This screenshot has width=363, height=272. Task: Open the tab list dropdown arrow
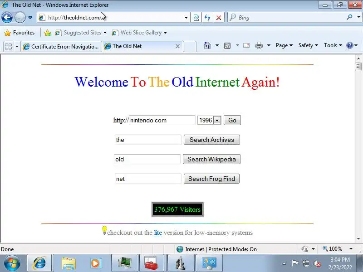pos(17,47)
